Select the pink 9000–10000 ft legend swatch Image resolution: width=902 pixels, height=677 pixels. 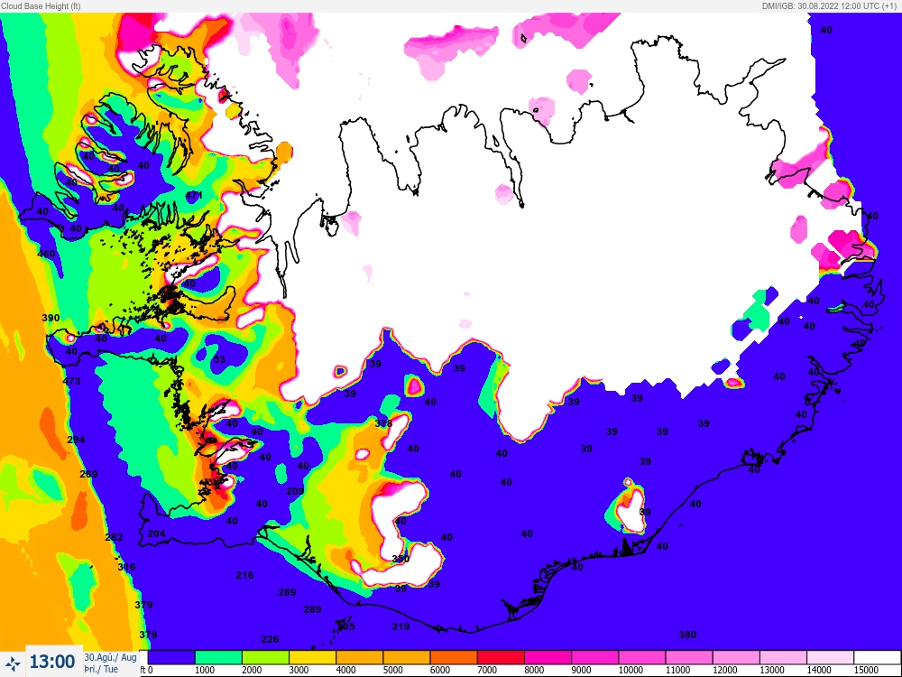coord(595,657)
